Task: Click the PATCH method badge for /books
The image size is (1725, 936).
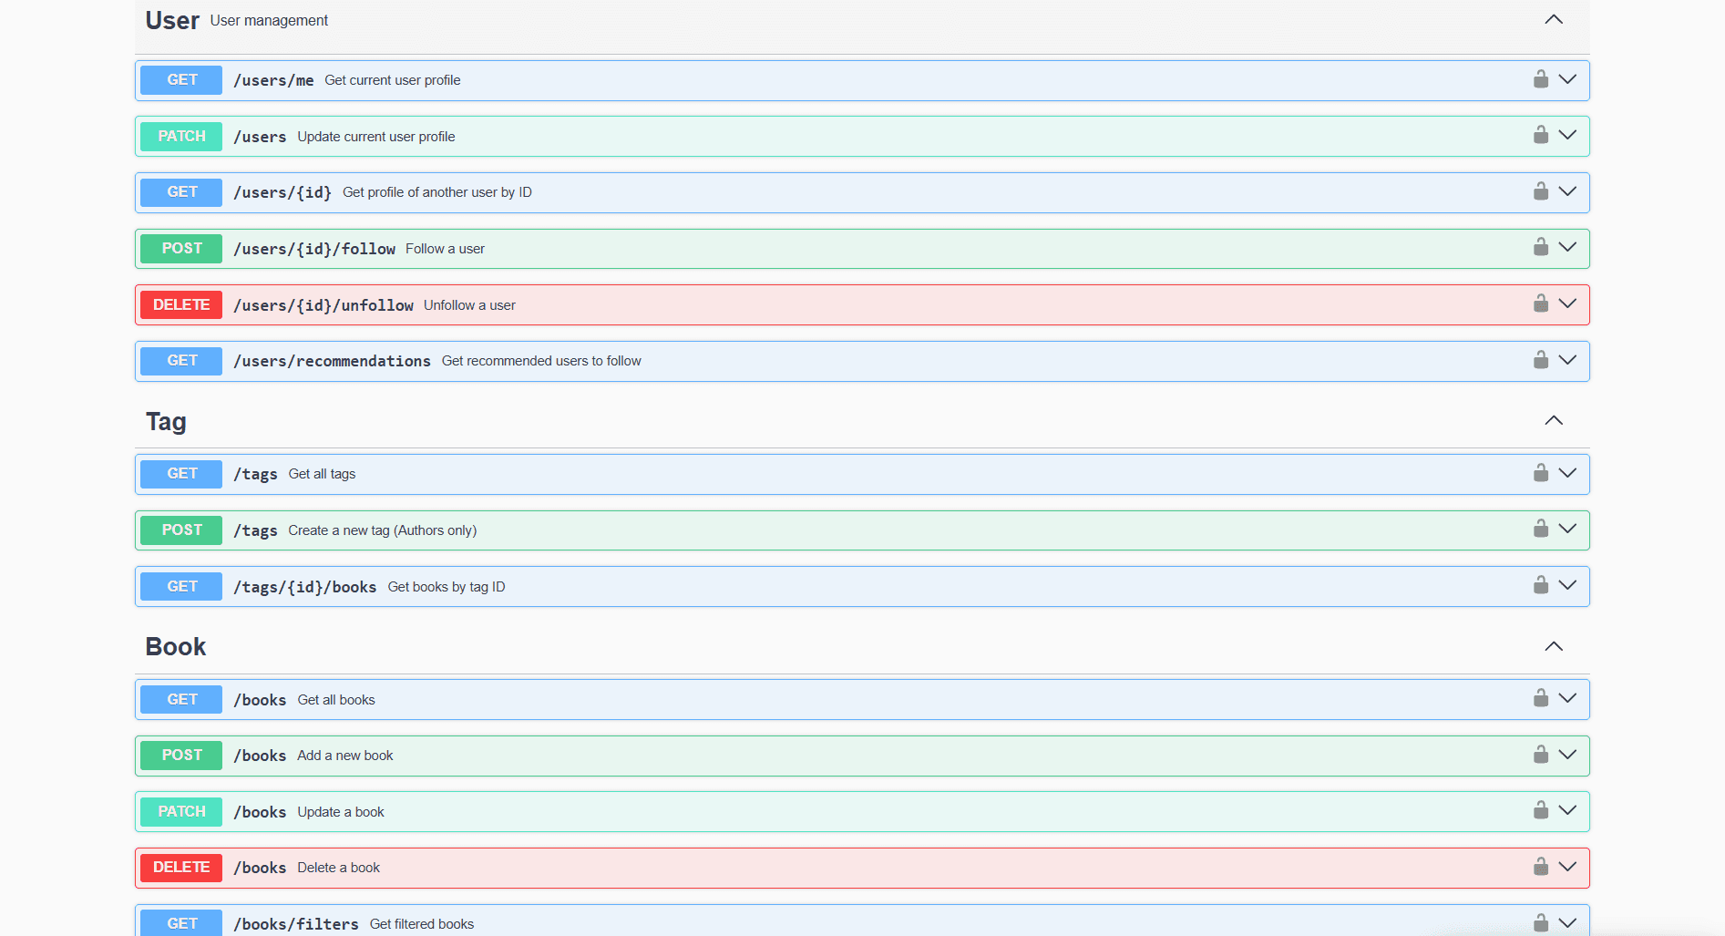Action: [x=181, y=811]
